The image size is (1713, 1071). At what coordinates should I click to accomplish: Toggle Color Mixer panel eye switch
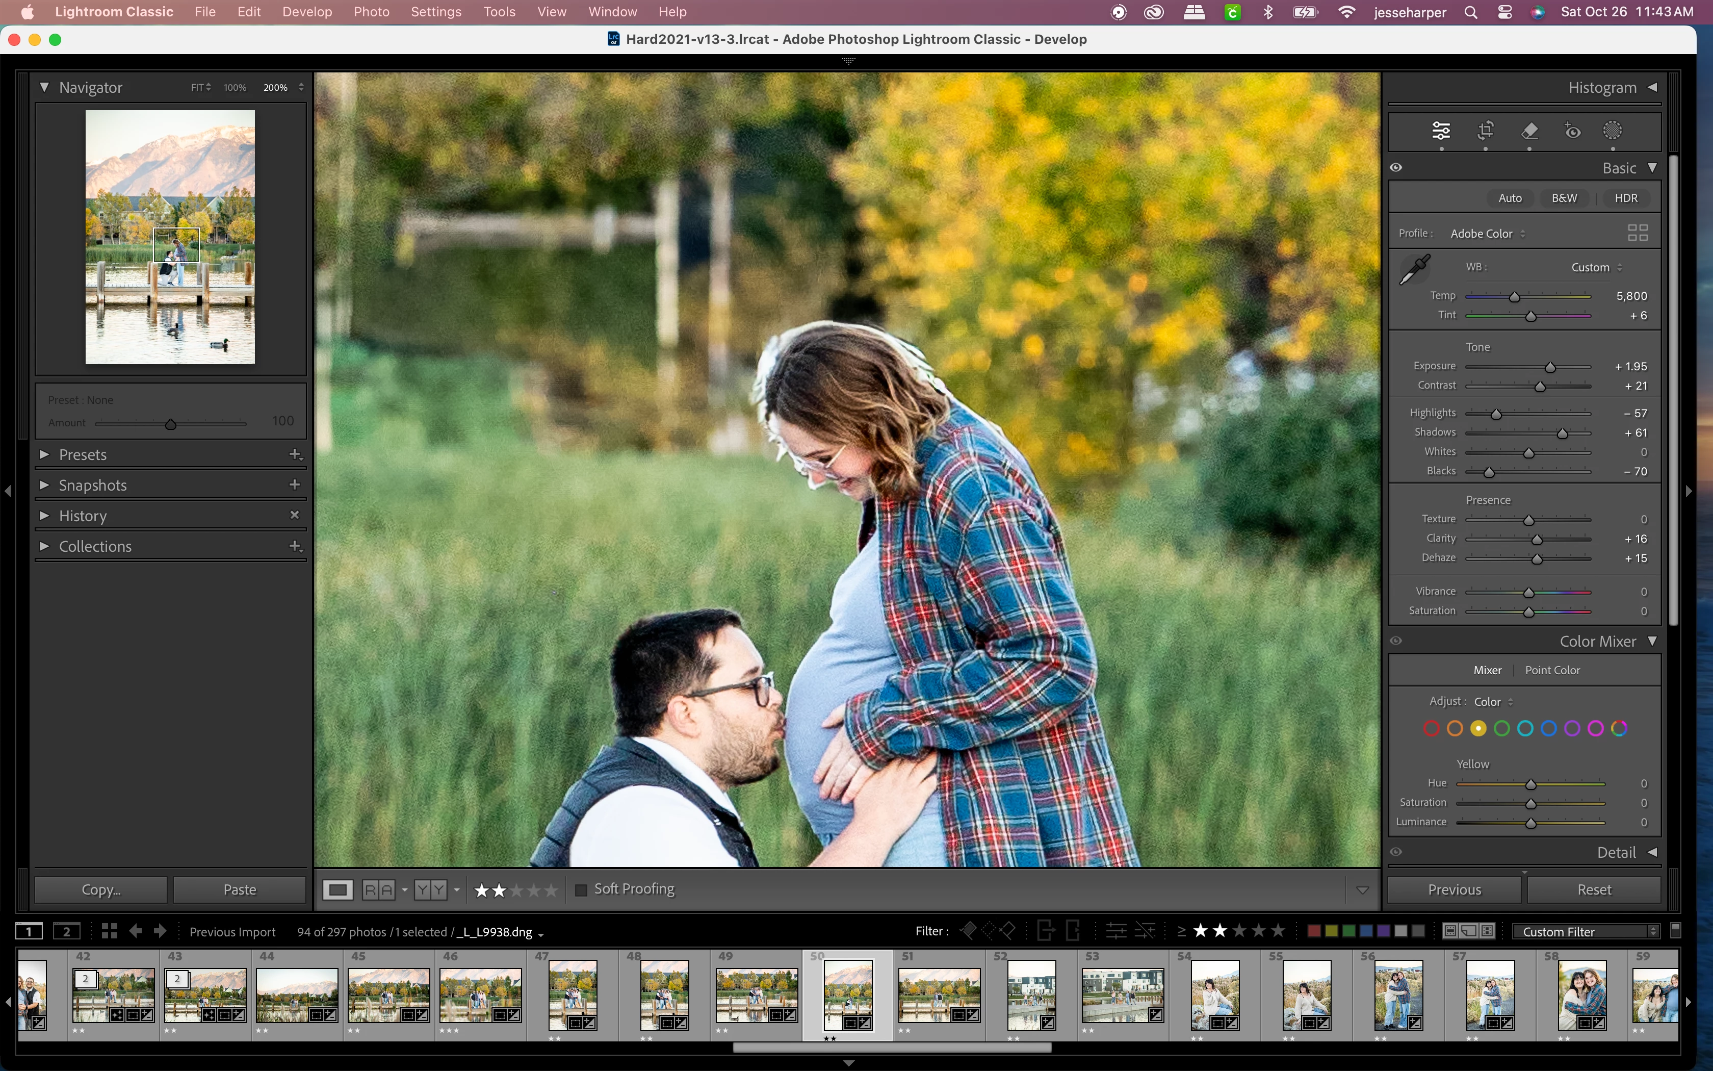[x=1396, y=641]
